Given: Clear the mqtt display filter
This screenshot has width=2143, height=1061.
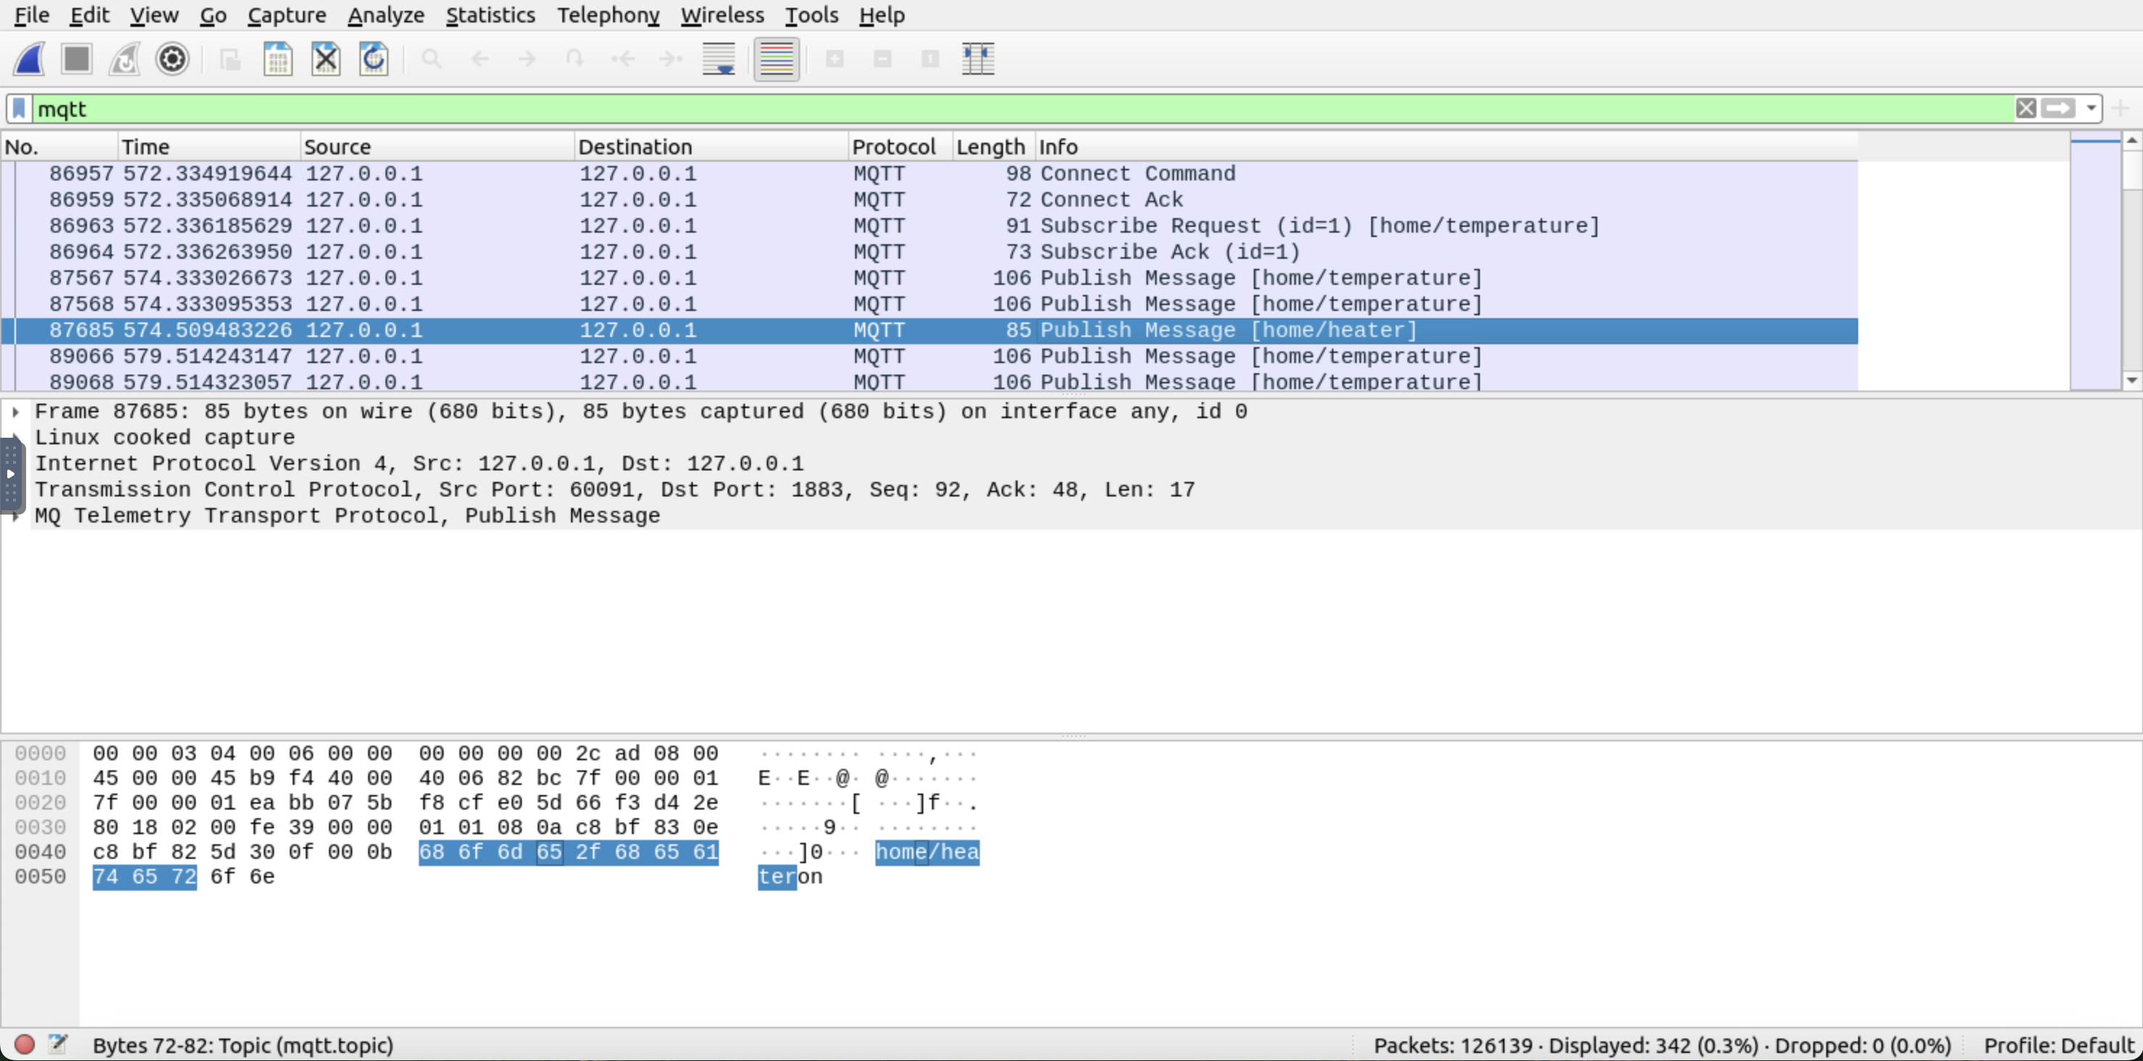Looking at the screenshot, I should click(2026, 109).
